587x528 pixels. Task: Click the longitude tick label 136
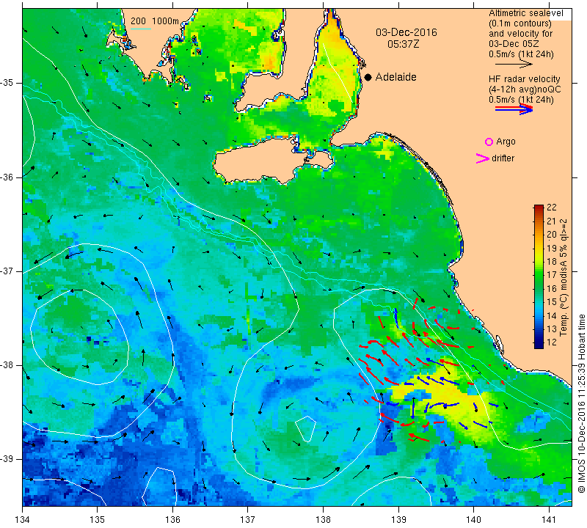click(x=172, y=520)
